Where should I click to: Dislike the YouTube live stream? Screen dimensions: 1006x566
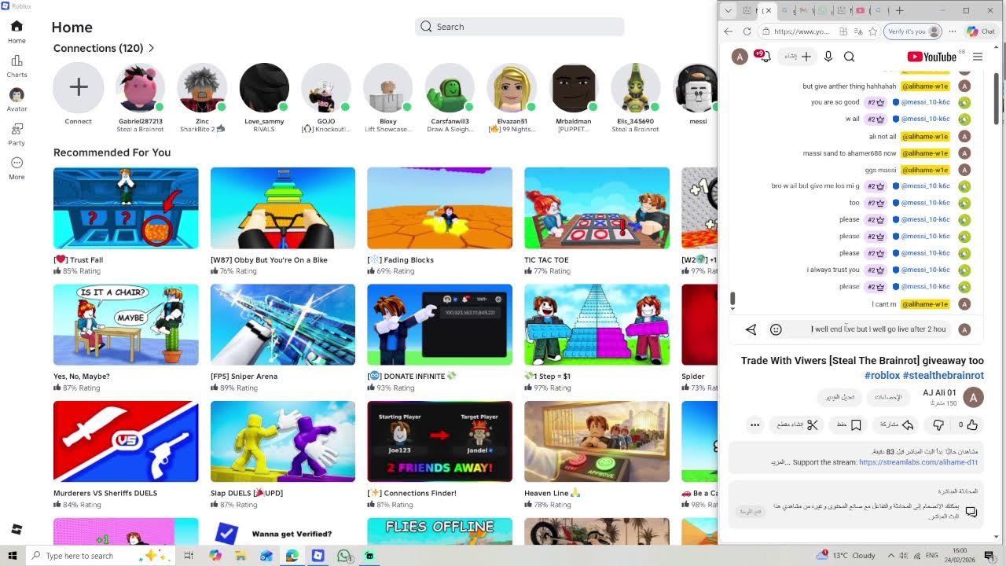point(938,424)
